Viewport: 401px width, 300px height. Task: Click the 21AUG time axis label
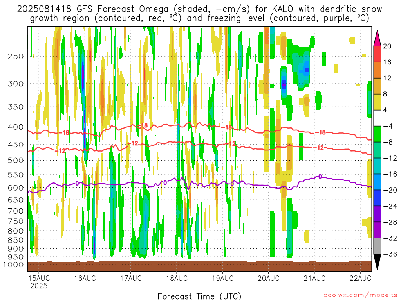314,278
